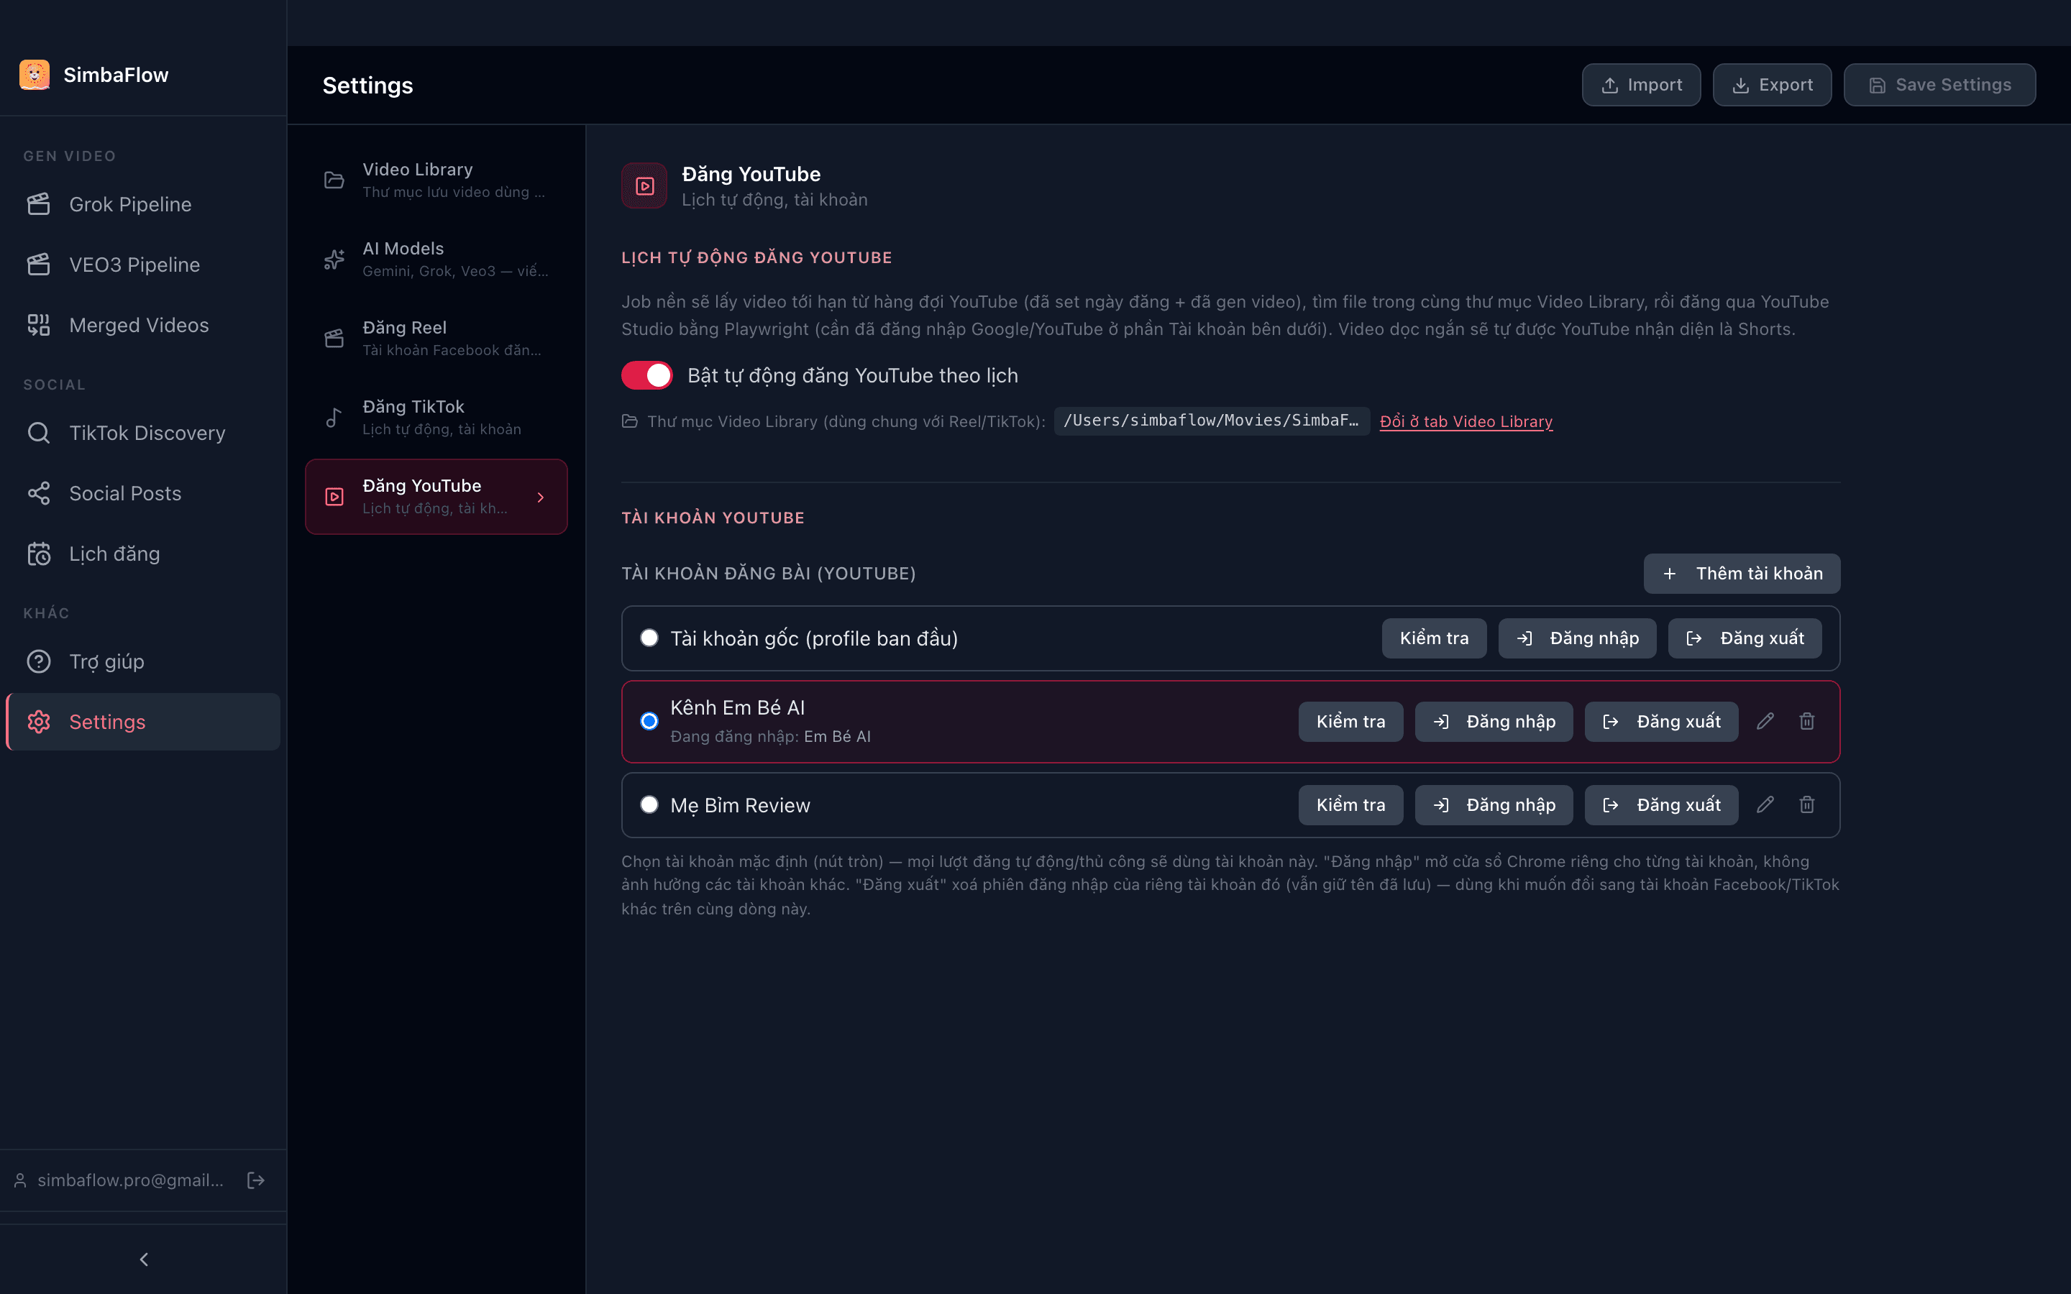The width and height of the screenshot is (2071, 1294).
Task: Click the simbaflow.pro@gmail account label
Action: [130, 1180]
